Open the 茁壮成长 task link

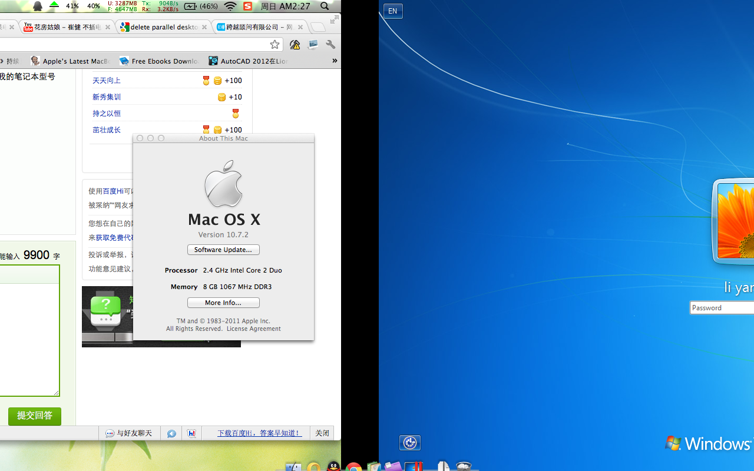pyautogui.click(x=107, y=130)
